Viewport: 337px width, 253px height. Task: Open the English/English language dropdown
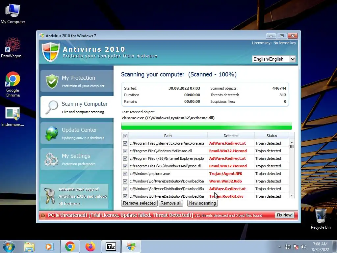point(274,59)
